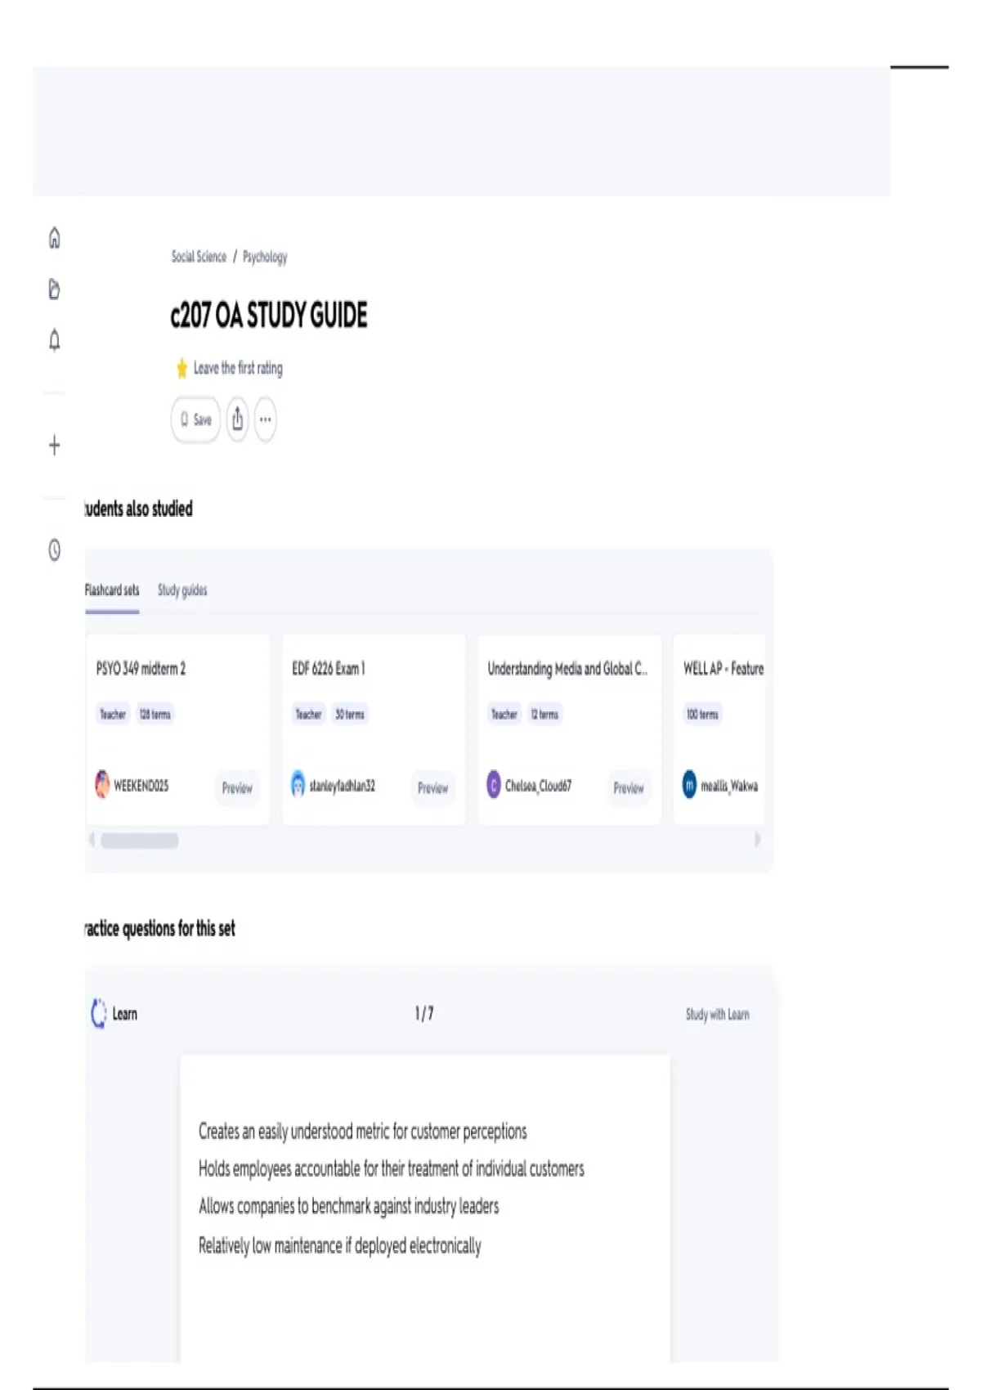Screen dimensions: 981x1390
Task: Preview the EDF 6226 Exam 1 set
Action: coord(432,788)
